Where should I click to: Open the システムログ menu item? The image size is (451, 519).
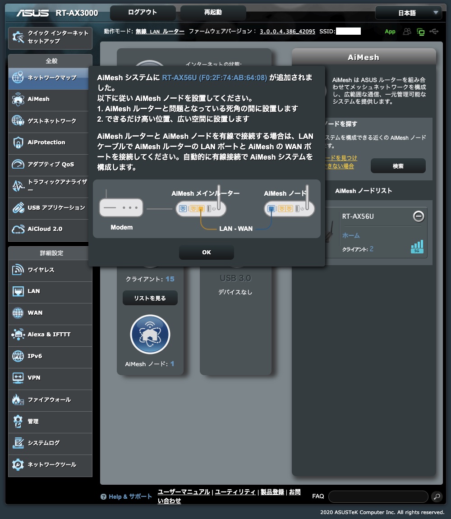(50, 443)
